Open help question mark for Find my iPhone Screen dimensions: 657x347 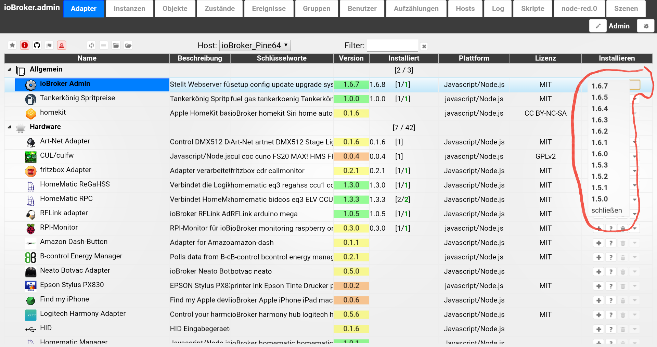tap(611, 300)
